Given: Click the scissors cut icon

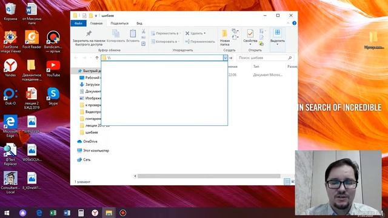Looking at the screenshot, I should point(144,31).
